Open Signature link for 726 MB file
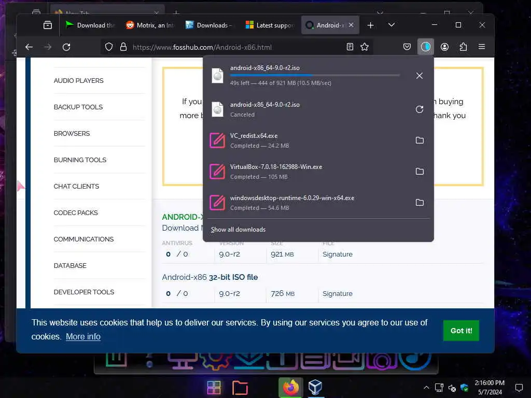531x398 pixels. coord(338,293)
